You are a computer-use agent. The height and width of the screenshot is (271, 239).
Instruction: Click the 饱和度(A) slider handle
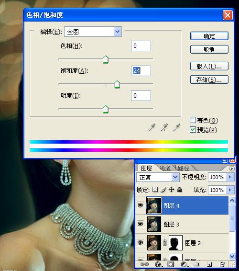117,84
